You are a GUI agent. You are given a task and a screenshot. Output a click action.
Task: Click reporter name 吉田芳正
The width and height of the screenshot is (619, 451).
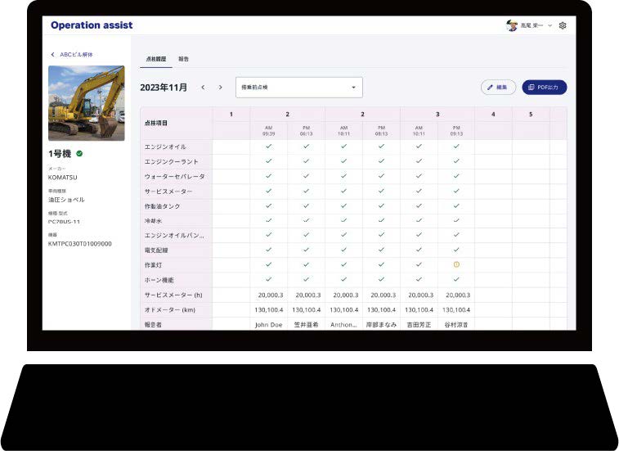click(x=419, y=324)
